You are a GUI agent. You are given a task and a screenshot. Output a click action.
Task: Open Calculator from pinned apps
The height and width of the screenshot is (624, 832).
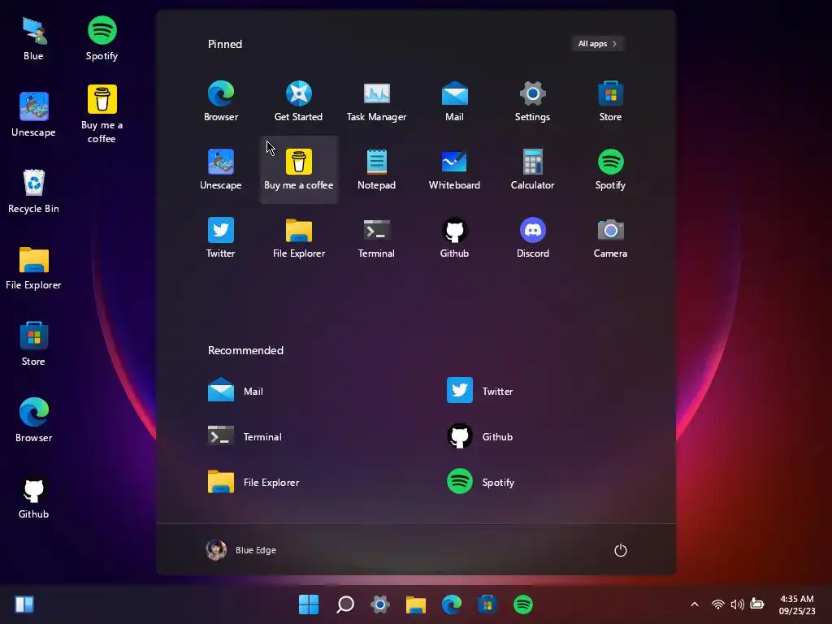(x=532, y=170)
